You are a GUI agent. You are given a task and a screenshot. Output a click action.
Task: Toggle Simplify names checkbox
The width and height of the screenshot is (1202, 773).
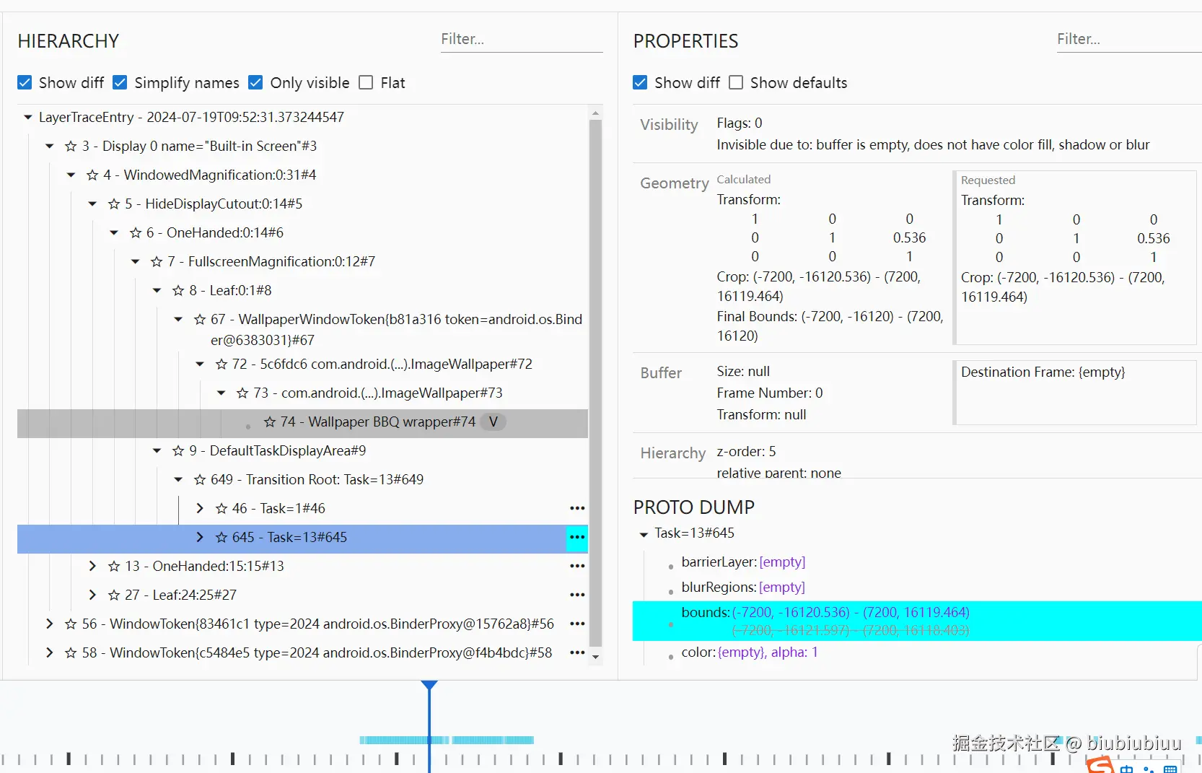coord(120,82)
